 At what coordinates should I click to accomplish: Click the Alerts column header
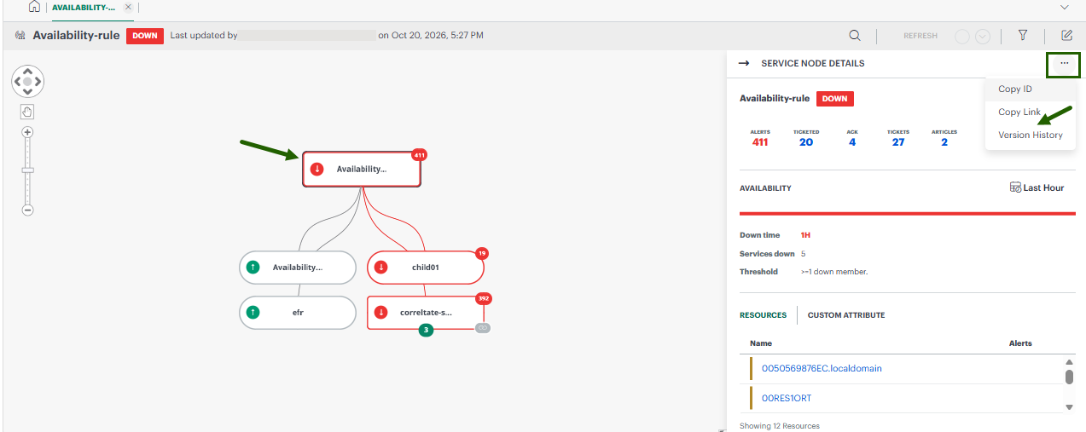(x=1020, y=343)
